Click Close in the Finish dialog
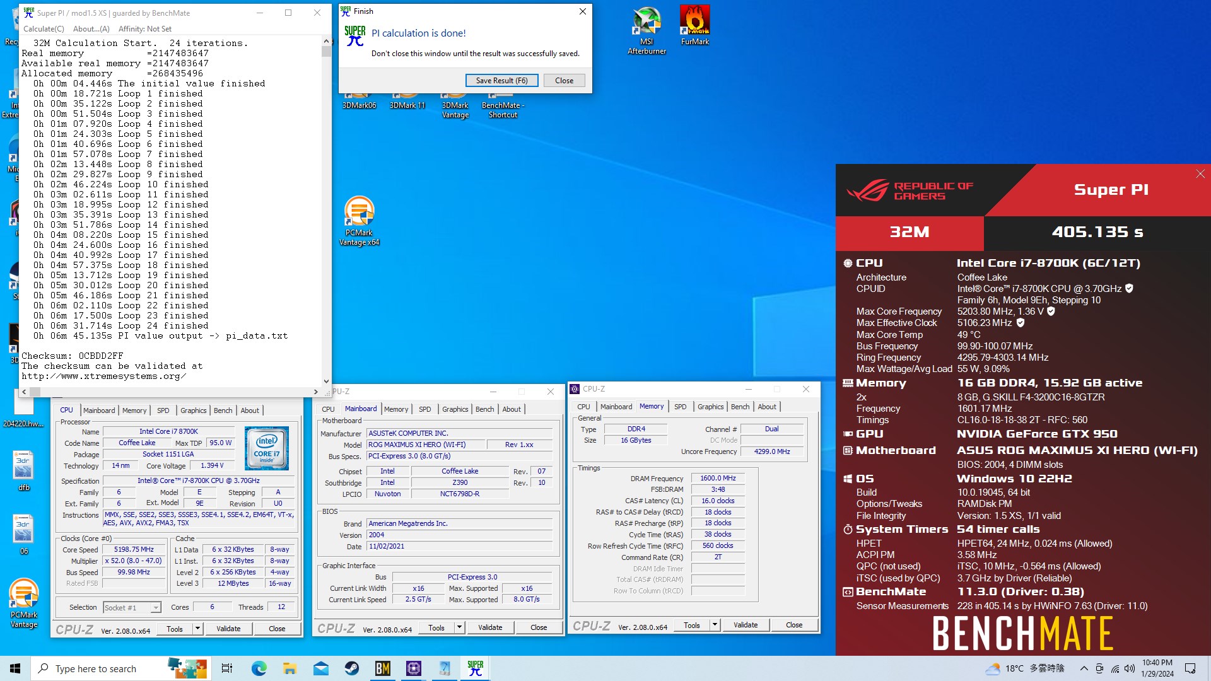Viewport: 1211px width, 681px height. pyautogui.click(x=564, y=81)
